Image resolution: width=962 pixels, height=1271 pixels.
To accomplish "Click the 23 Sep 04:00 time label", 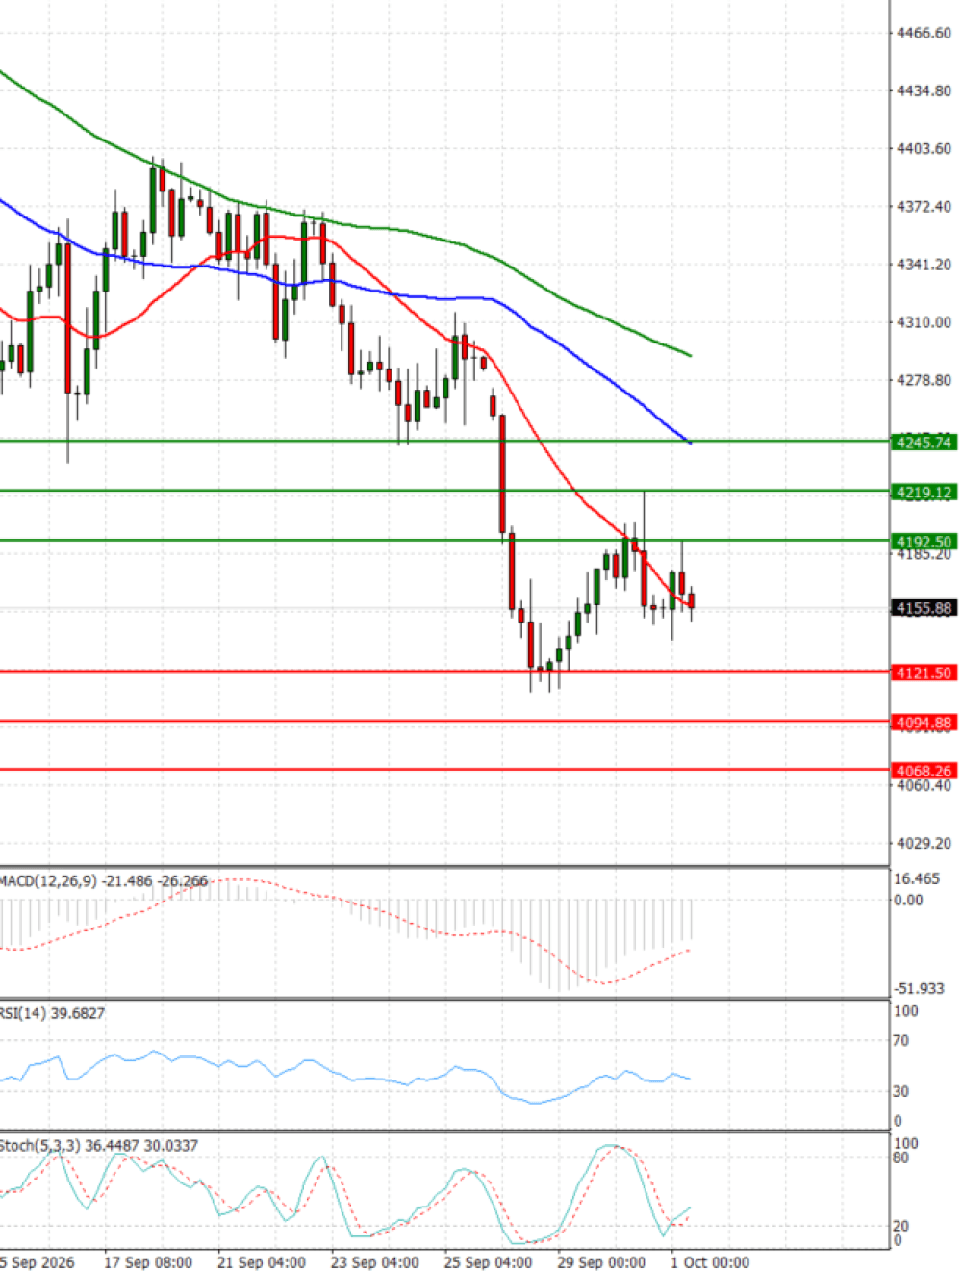I will pyautogui.click(x=375, y=1262).
